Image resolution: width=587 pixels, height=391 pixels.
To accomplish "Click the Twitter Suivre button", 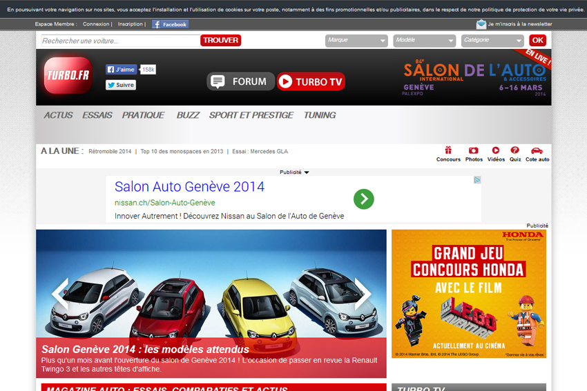I will 121,85.
